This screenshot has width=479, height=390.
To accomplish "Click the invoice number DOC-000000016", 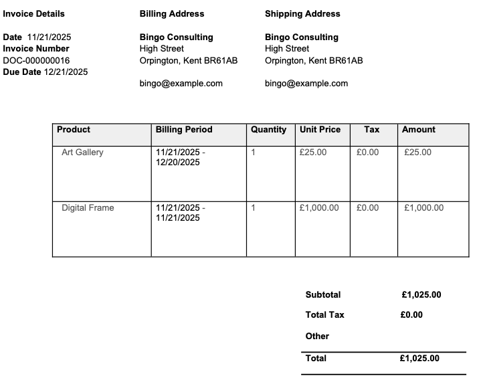I will 36,60.
